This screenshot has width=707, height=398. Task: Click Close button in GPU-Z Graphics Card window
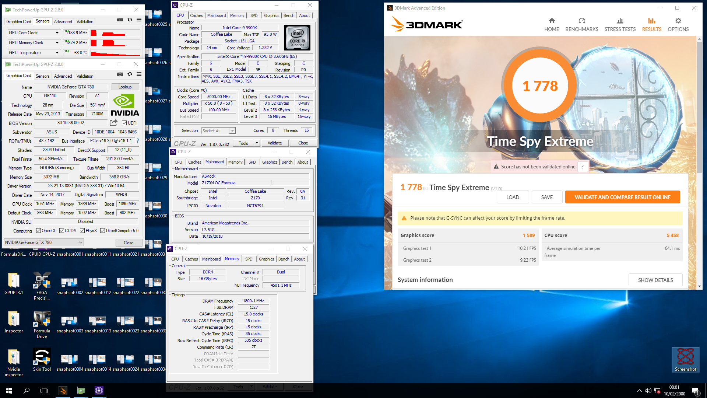[129, 243]
